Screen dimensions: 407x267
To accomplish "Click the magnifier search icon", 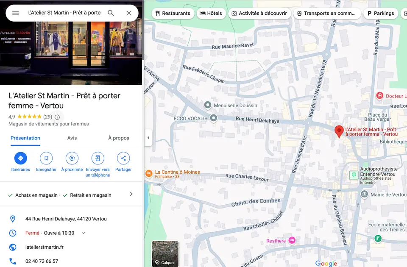I will coord(111,13).
